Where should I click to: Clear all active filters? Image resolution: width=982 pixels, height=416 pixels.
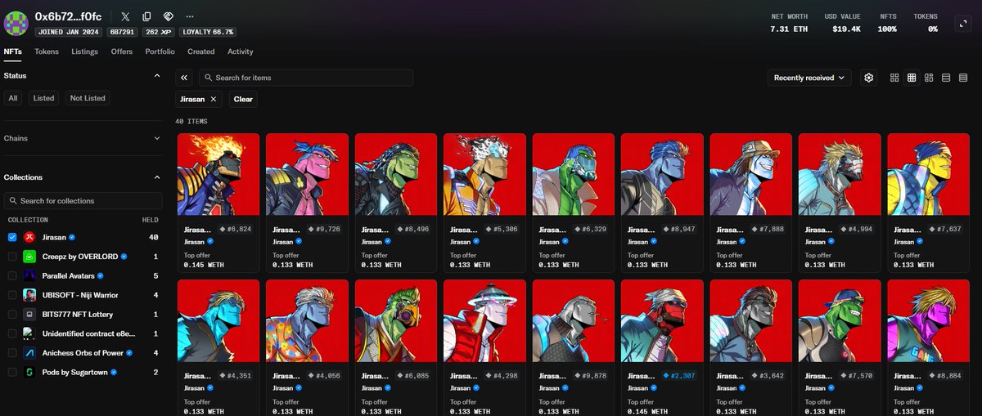(x=243, y=99)
